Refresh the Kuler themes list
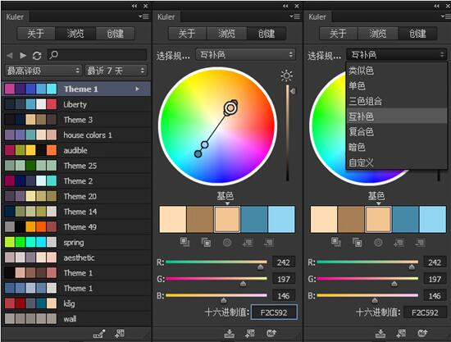 [x=37, y=55]
